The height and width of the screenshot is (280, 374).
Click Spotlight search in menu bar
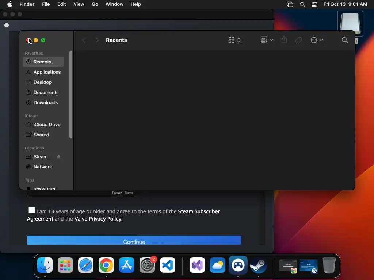pyautogui.click(x=302, y=4)
